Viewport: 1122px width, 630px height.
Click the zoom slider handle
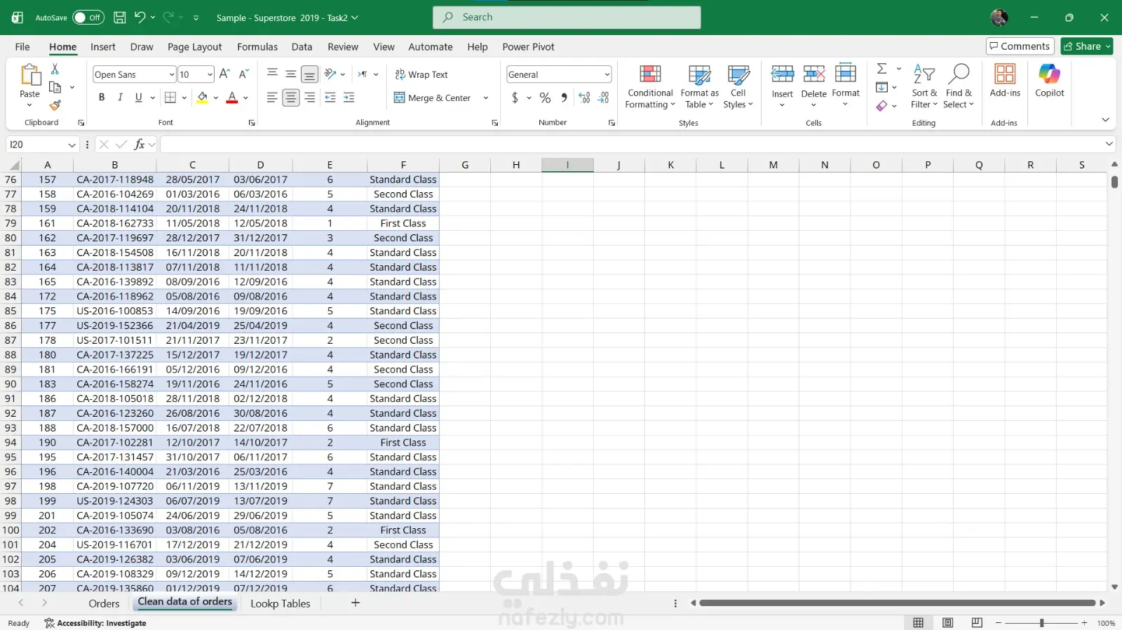(1041, 623)
